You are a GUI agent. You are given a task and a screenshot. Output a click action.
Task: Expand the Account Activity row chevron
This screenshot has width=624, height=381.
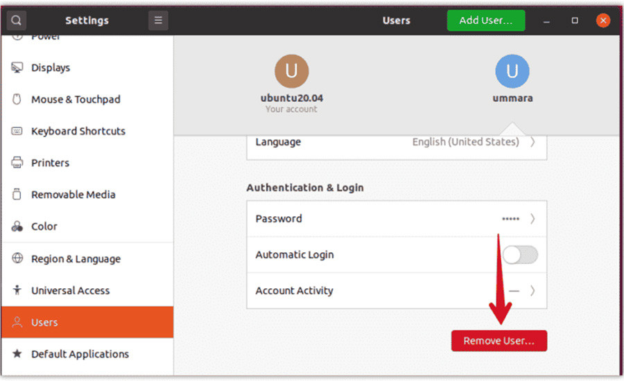click(x=532, y=291)
